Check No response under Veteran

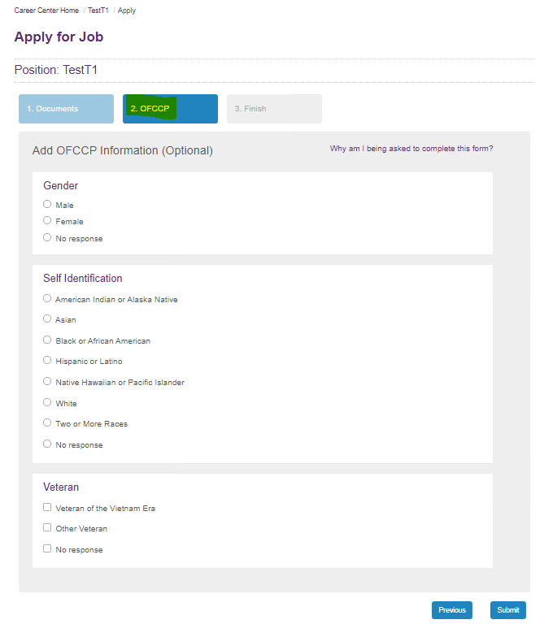click(47, 549)
